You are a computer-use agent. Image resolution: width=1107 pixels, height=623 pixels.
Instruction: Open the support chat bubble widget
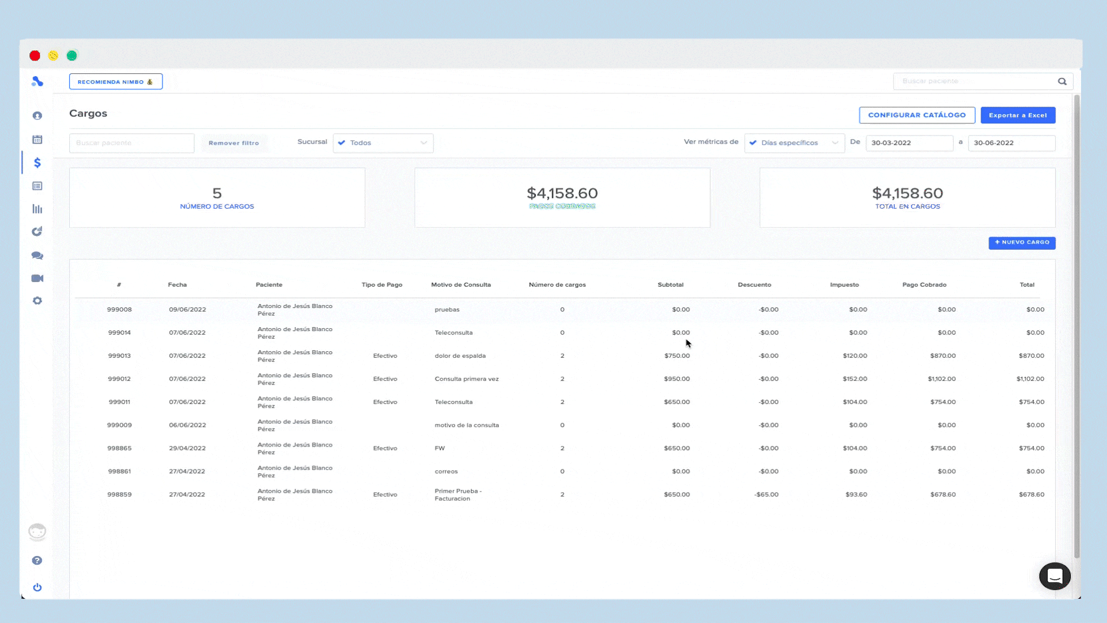tap(1055, 576)
